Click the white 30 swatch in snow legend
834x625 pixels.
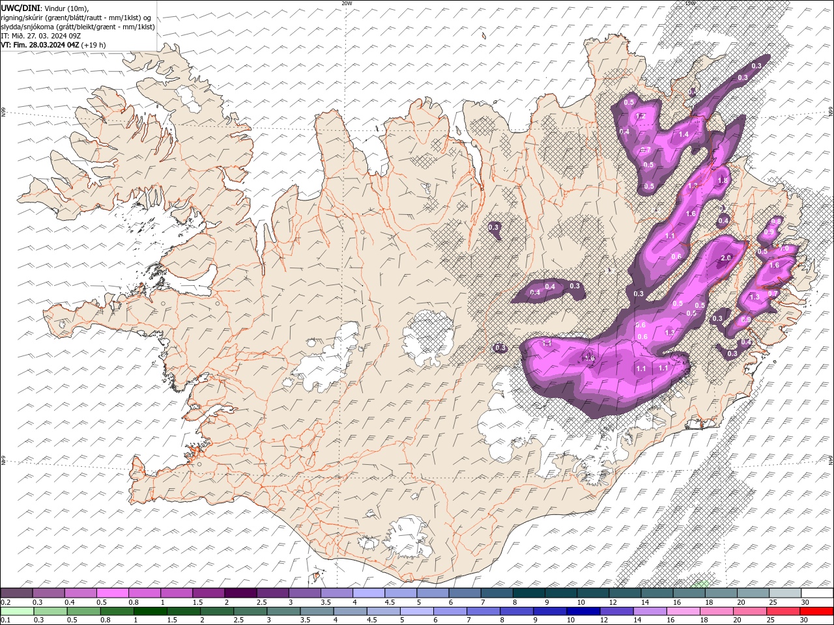(x=817, y=593)
